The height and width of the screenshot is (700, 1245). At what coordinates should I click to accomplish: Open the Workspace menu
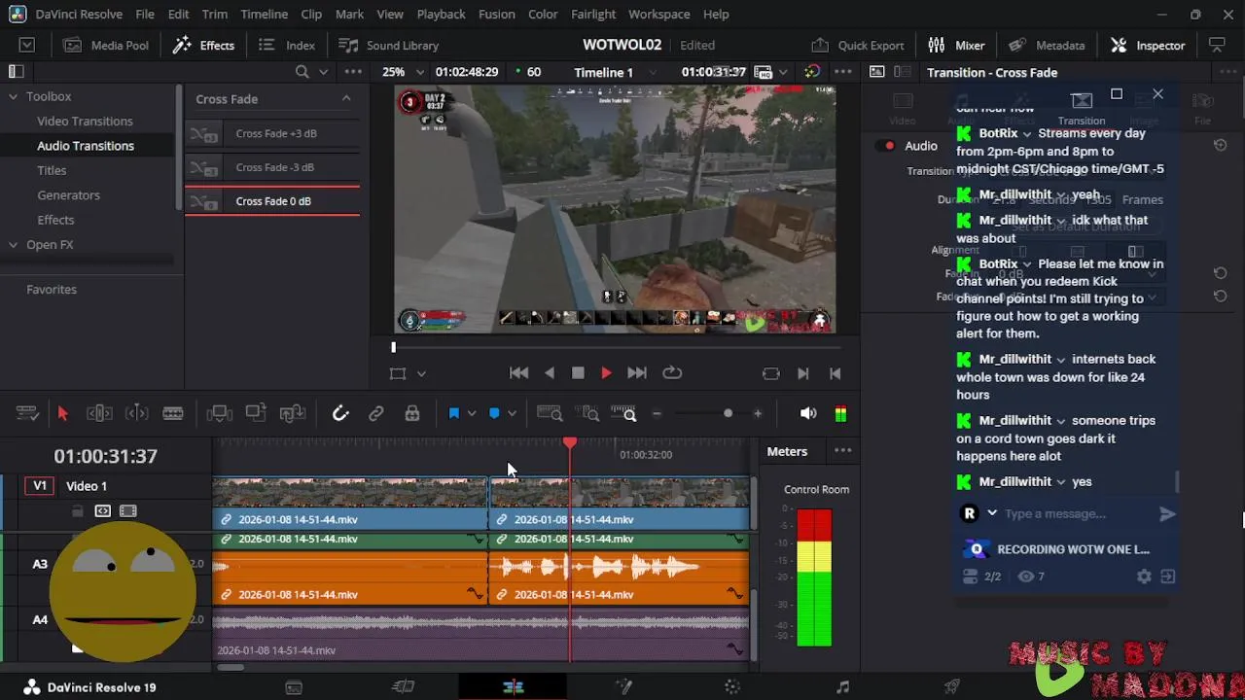(658, 15)
